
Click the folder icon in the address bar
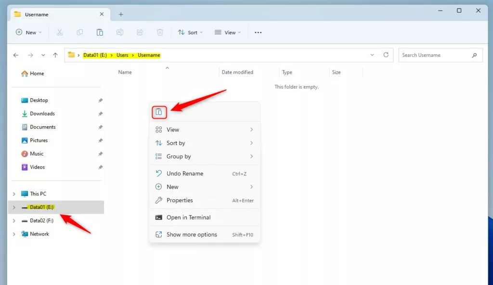click(71, 55)
